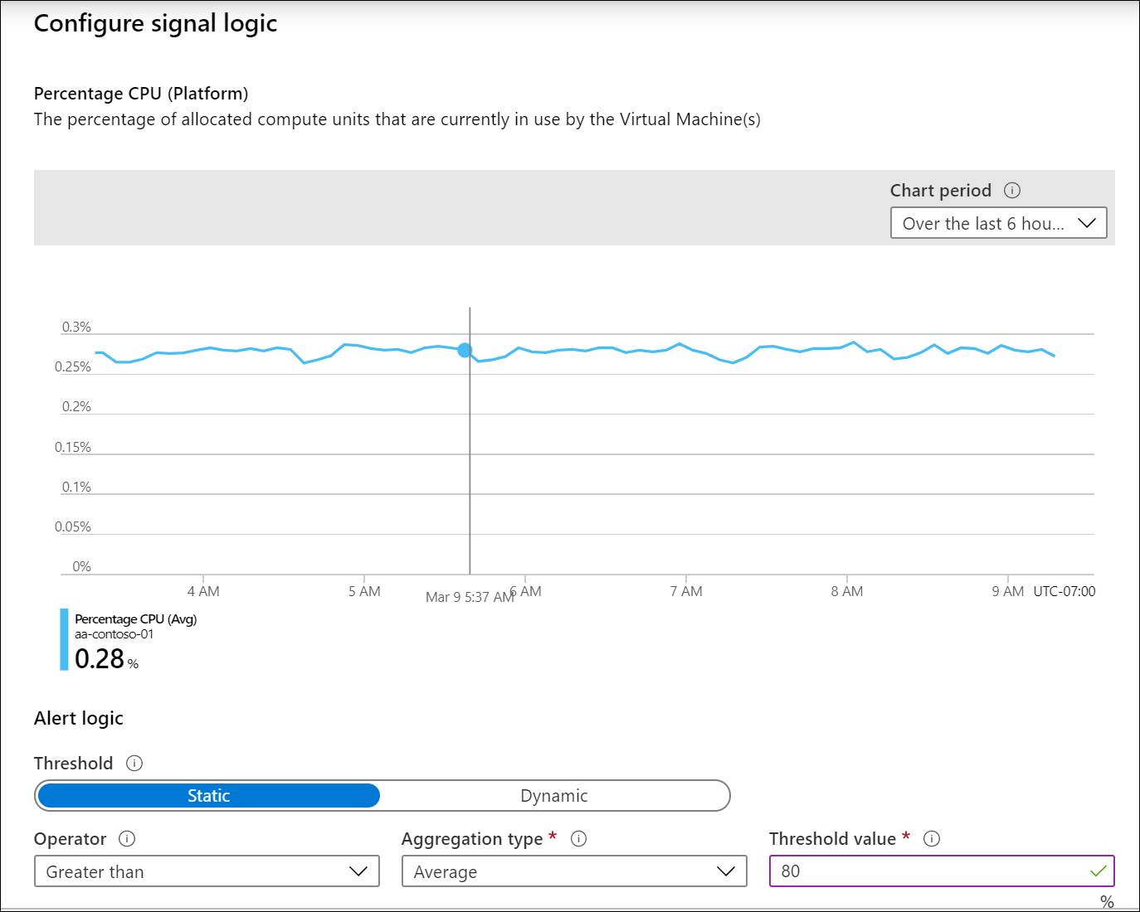Expand the Aggregation type 'Average' dropdown
The image size is (1140, 912).
coord(574,871)
